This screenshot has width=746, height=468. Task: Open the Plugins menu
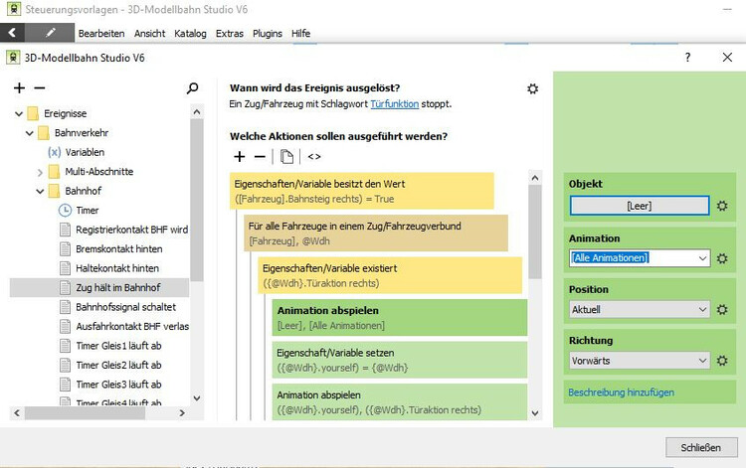coord(268,33)
